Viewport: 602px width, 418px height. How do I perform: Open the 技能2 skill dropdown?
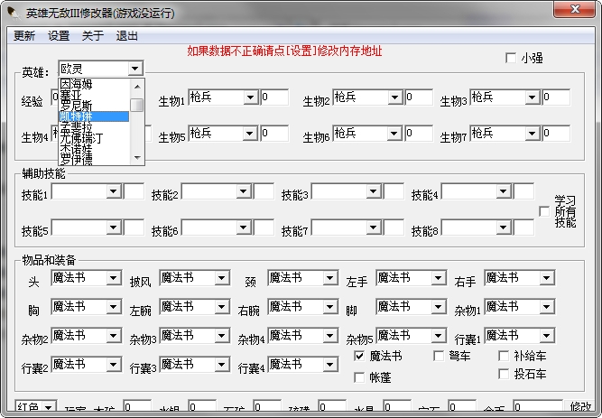244,191
